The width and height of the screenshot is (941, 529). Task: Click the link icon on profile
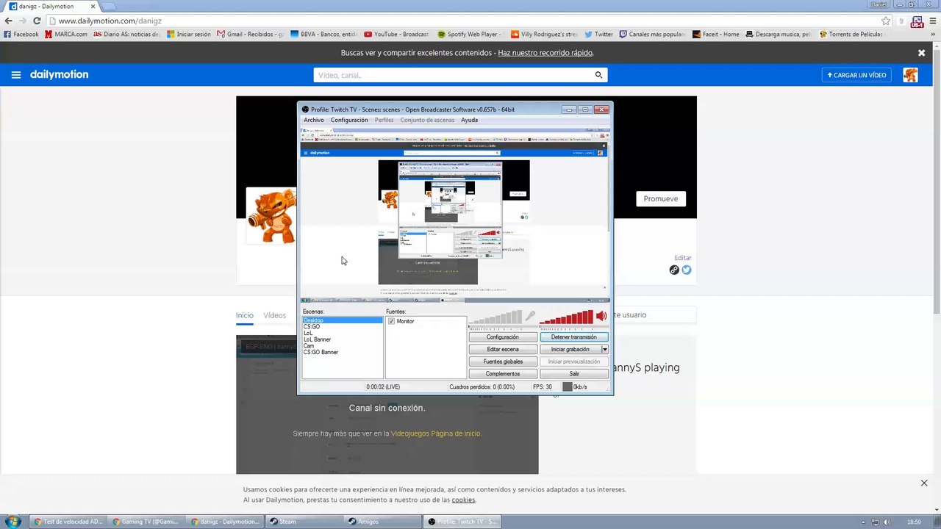tap(674, 270)
